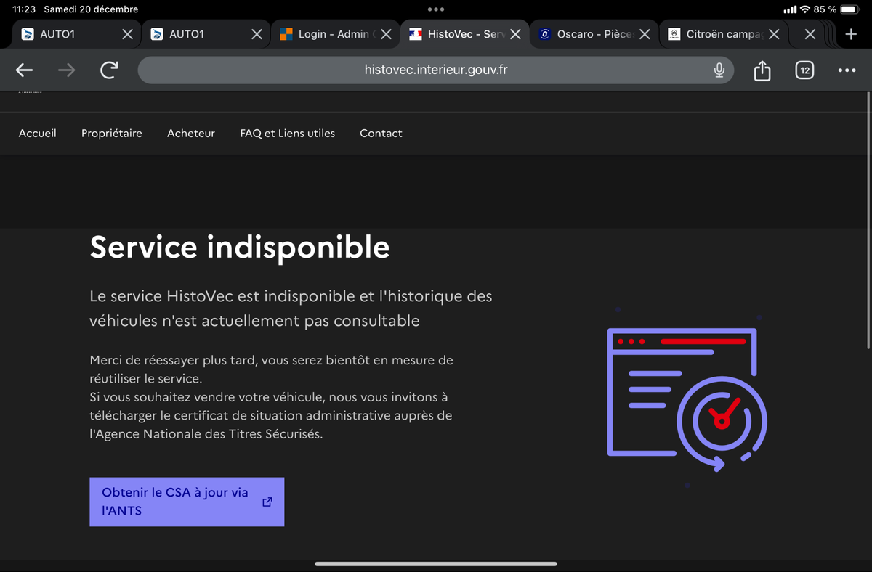Close the Login - Admin tab
This screenshot has width=872, height=572.
click(386, 34)
